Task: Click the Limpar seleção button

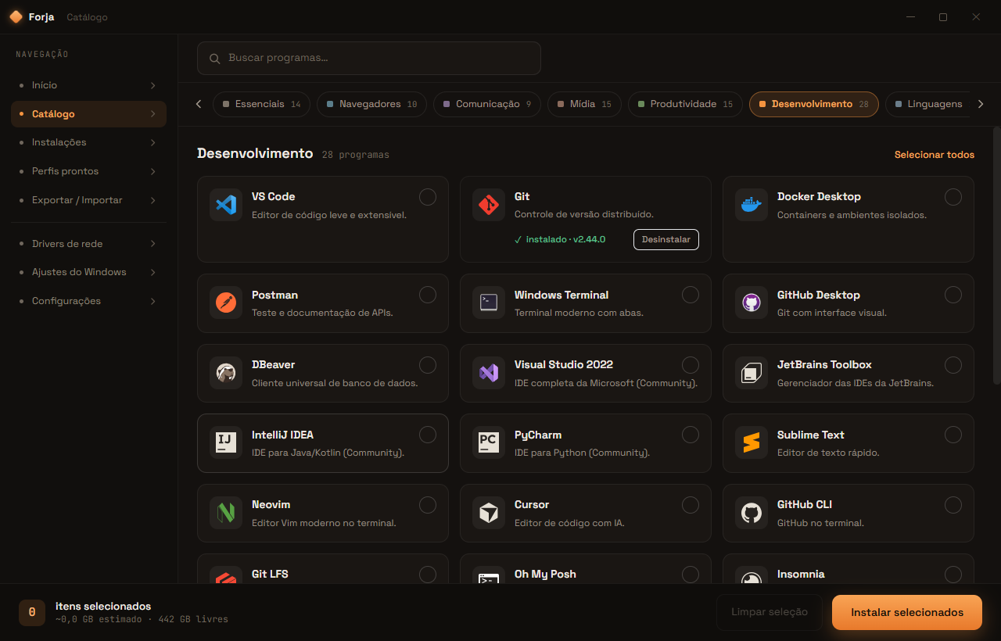Action: [x=770, y=612]
